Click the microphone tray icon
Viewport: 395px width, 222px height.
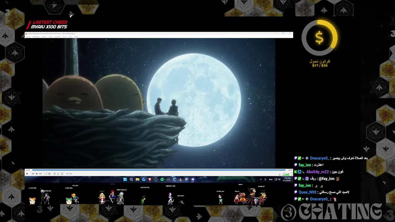(x=265, y=179)
